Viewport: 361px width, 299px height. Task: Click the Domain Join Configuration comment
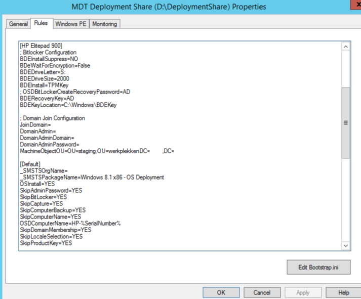click(53, 118)
